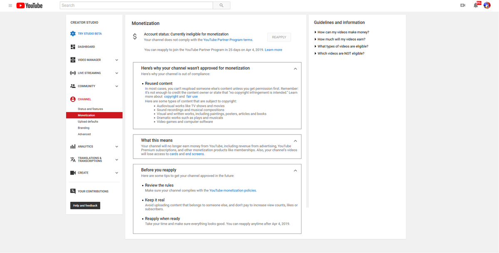Open the YouTube Partner Program terms link

228,40
